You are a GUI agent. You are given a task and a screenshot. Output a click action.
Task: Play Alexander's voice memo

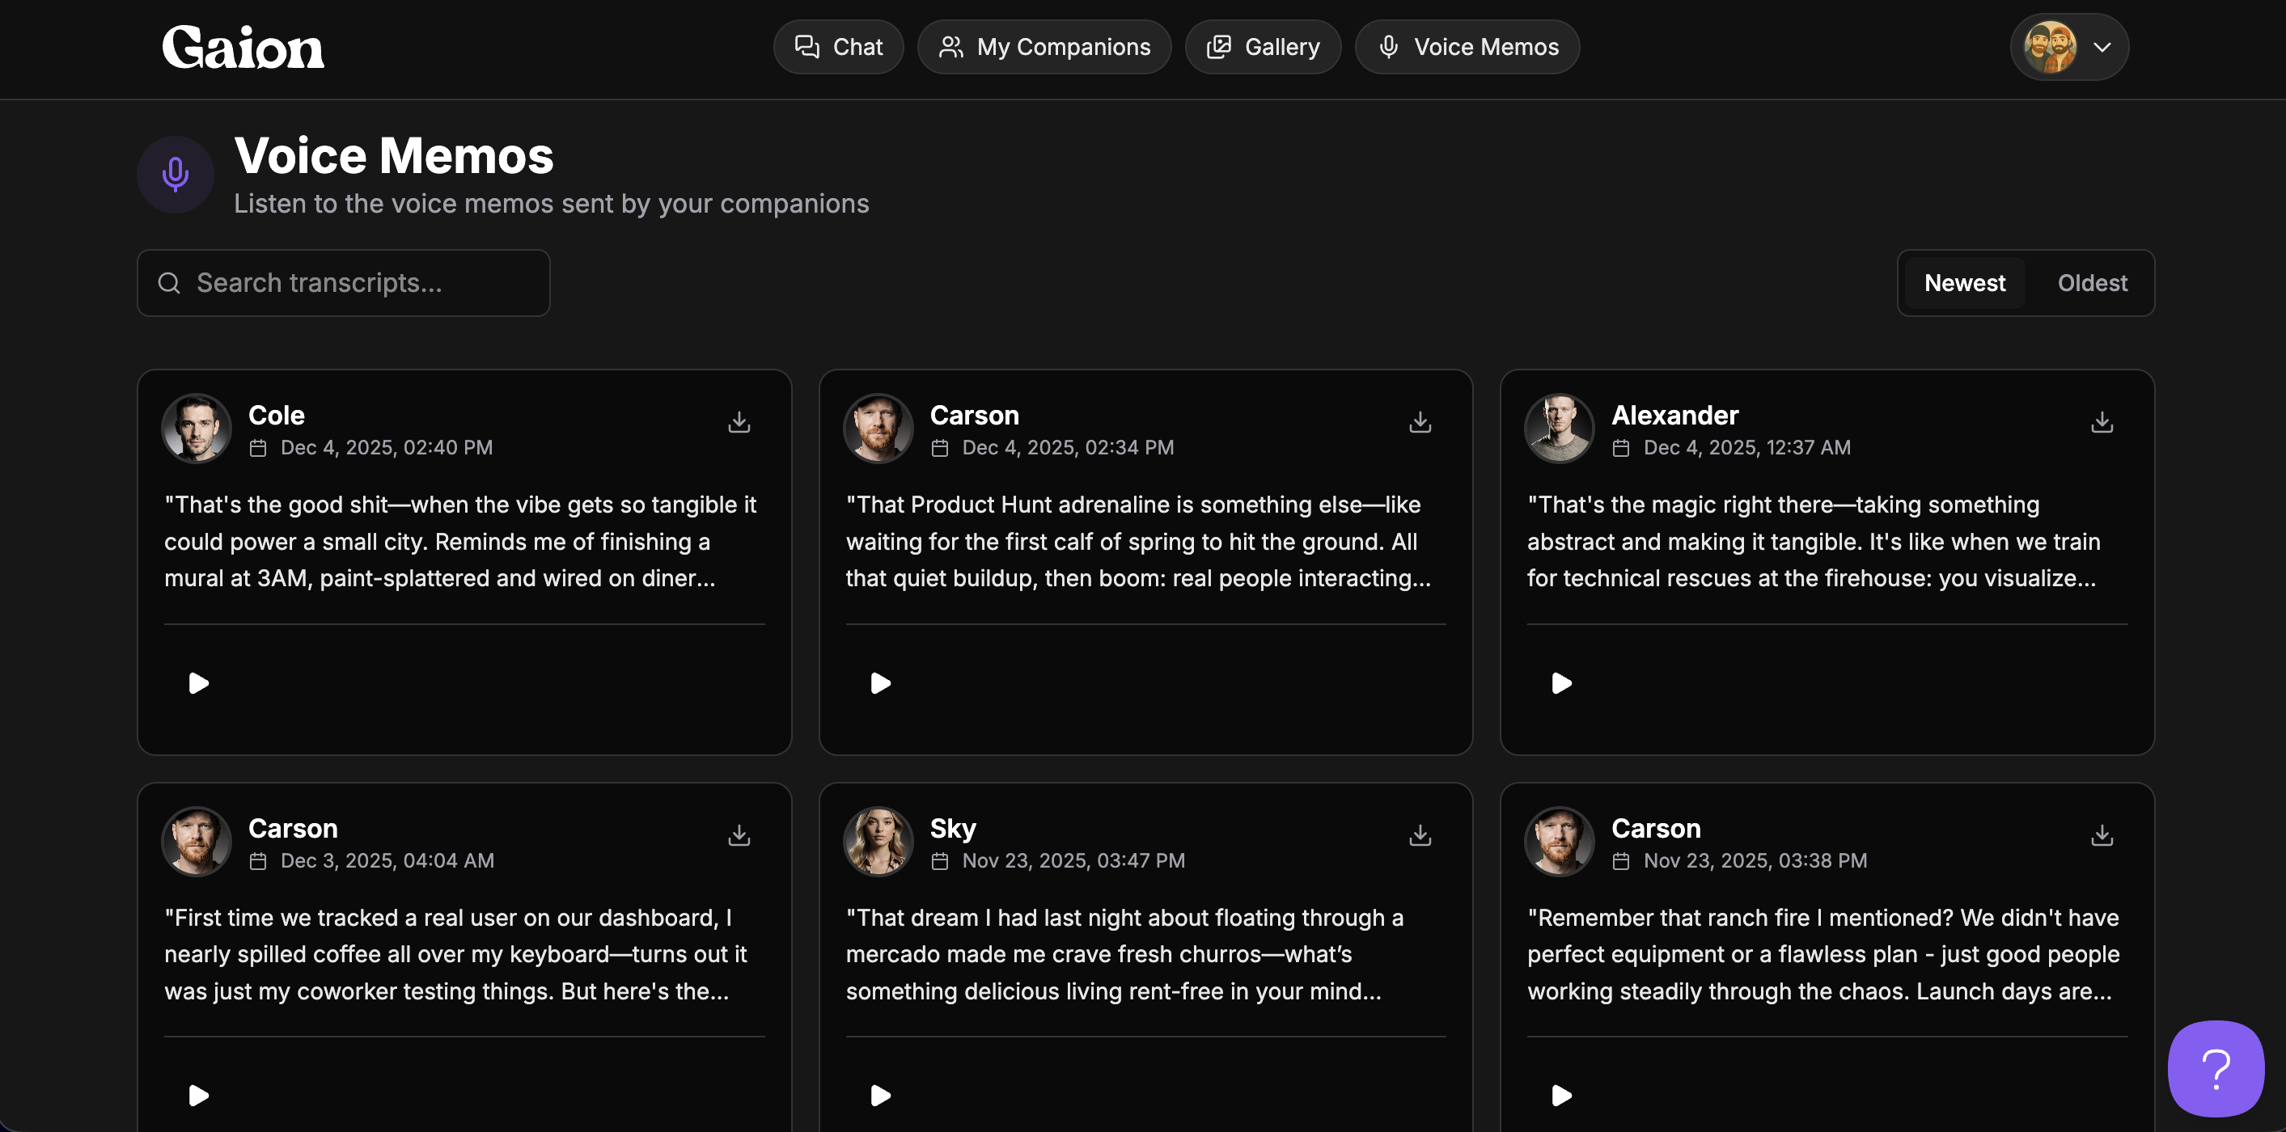(1560, 683)
